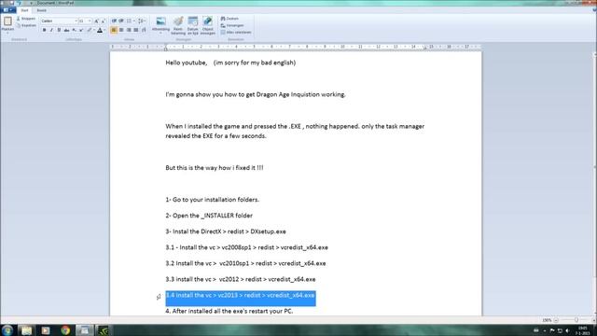Open Windows Explorer from taskbar
The width and height of the screenshot is (597, 336).
[26, 330]
